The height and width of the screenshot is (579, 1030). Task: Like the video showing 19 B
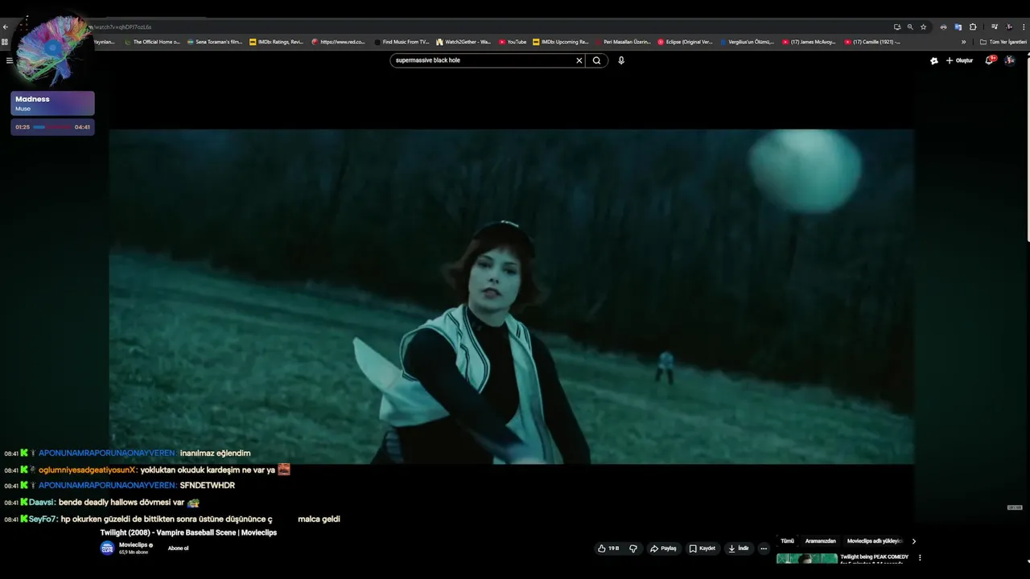click(608, 548)
